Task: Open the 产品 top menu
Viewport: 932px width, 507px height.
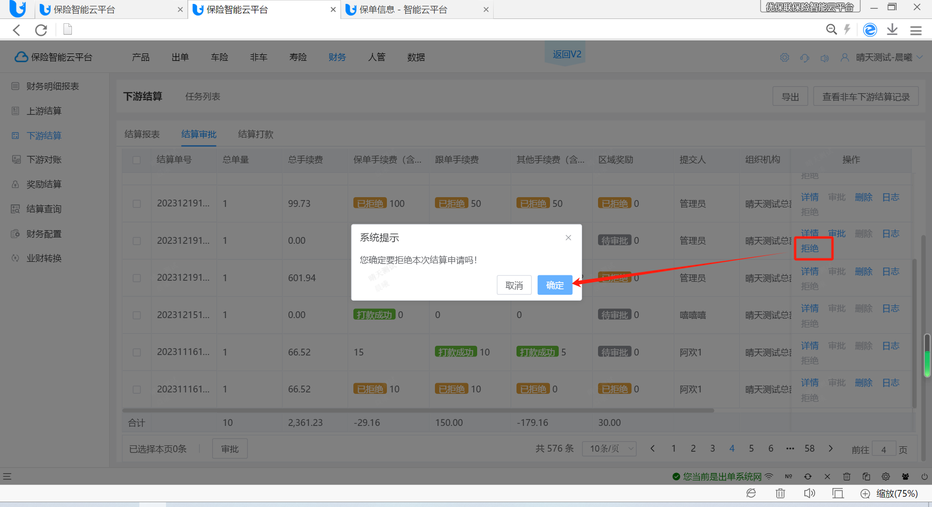Action: tap(141, 57)
